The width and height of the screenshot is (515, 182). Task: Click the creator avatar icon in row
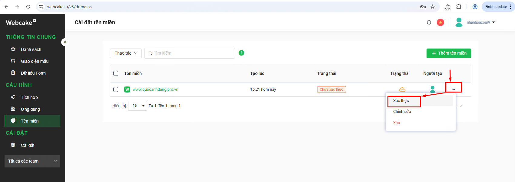click(433, 89)
